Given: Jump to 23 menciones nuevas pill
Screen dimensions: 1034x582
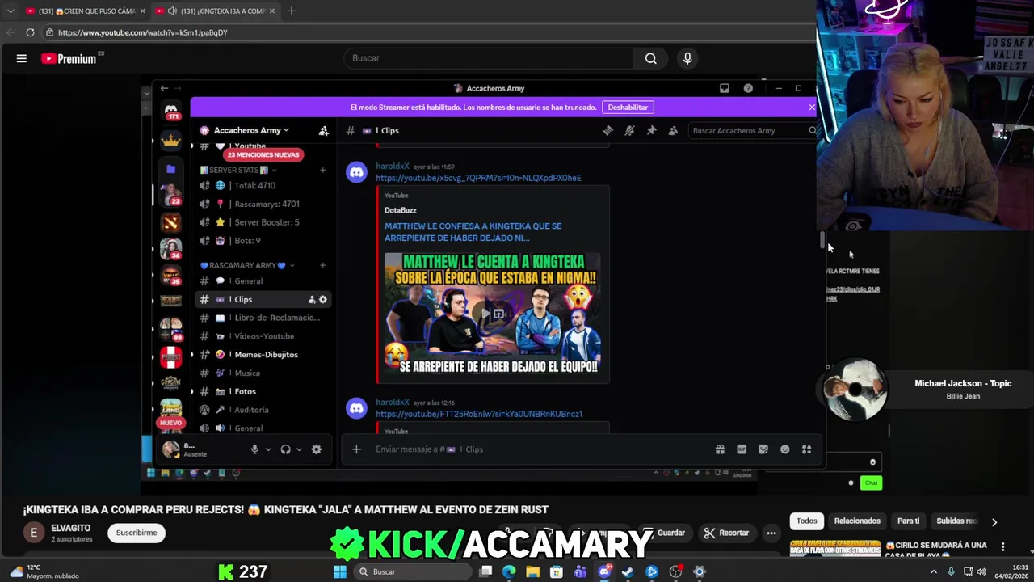Looking at the screenshot, I should 263,154.
